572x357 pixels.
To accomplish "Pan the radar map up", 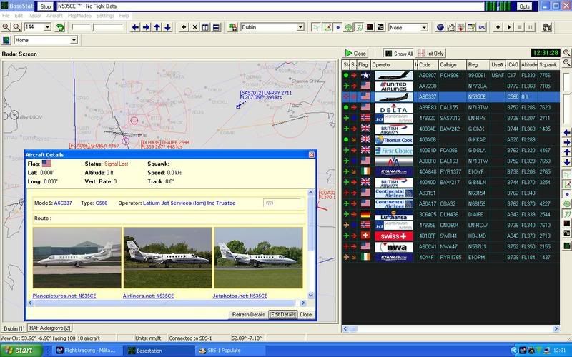I will (x=157, y=27).
